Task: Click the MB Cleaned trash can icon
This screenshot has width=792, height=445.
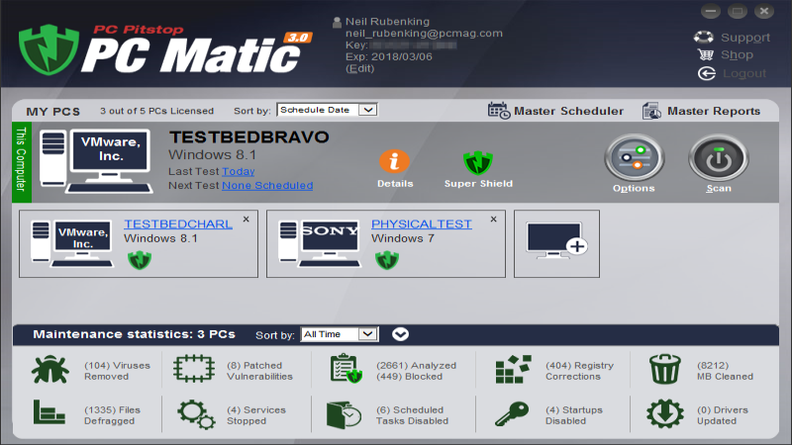Action: pyautogui.click(x=665, y=371)
